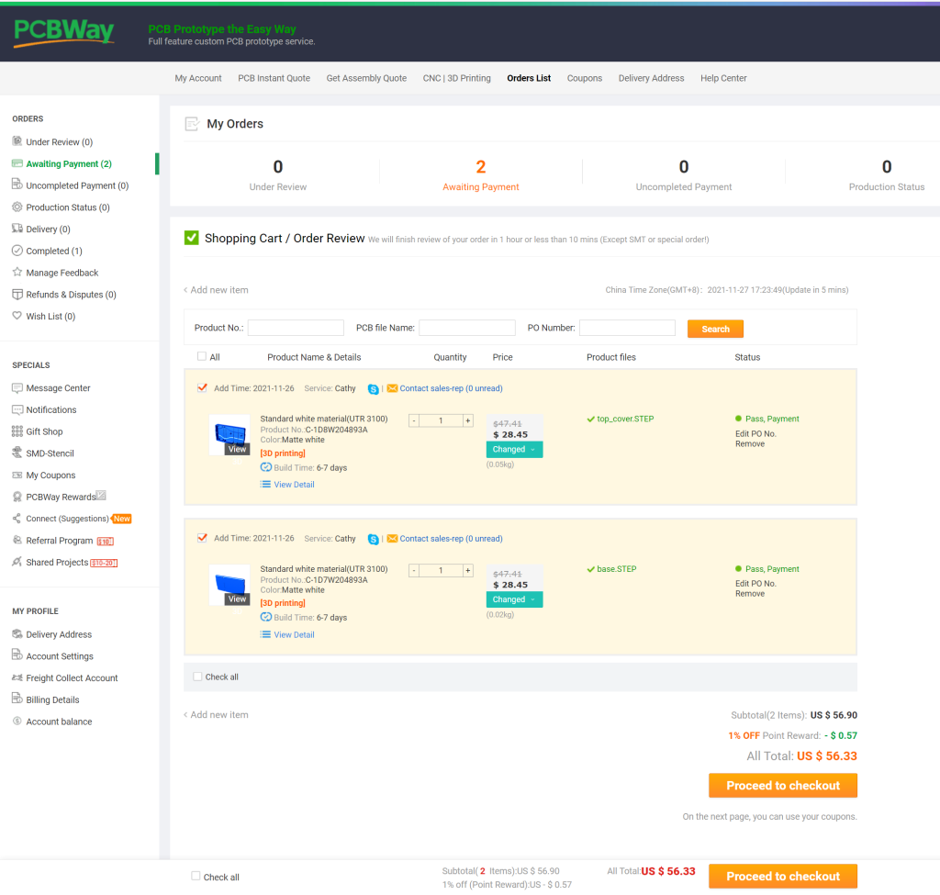Viewport: 940px width, 895px height.
Task: Click the Product No. input field
Action: coord(296,328)
